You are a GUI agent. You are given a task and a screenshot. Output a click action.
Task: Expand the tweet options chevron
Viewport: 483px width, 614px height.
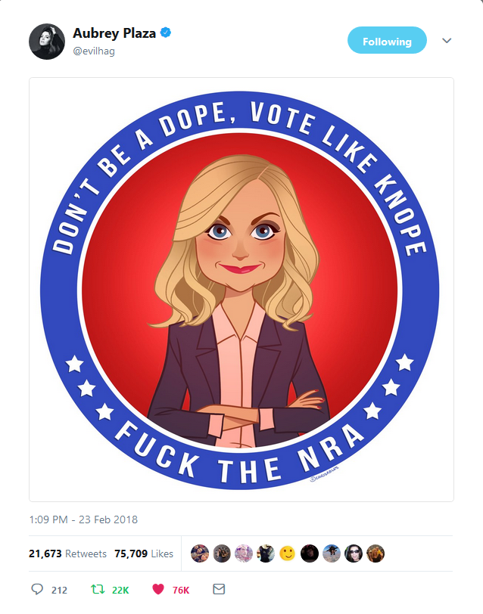click(447, 40)
